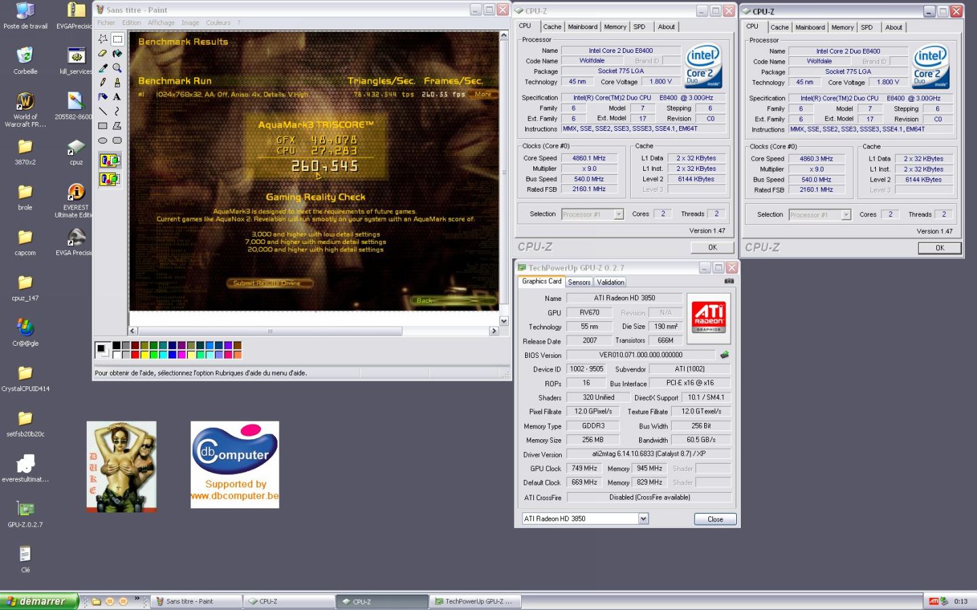This screenshot has width=977, height=610.
Task: Expand the quick launch chevron on taskbar
Action: coord(137,598)
